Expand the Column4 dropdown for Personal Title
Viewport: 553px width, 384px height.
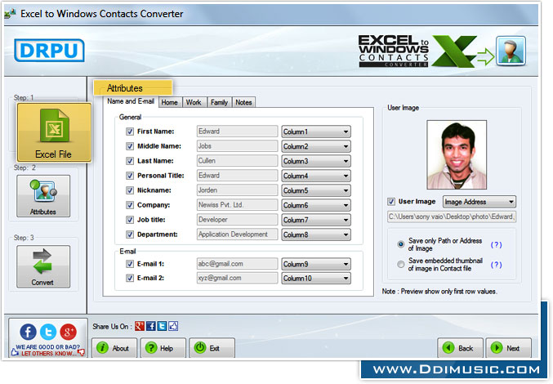pyautogui.click(x=316, y=176)
